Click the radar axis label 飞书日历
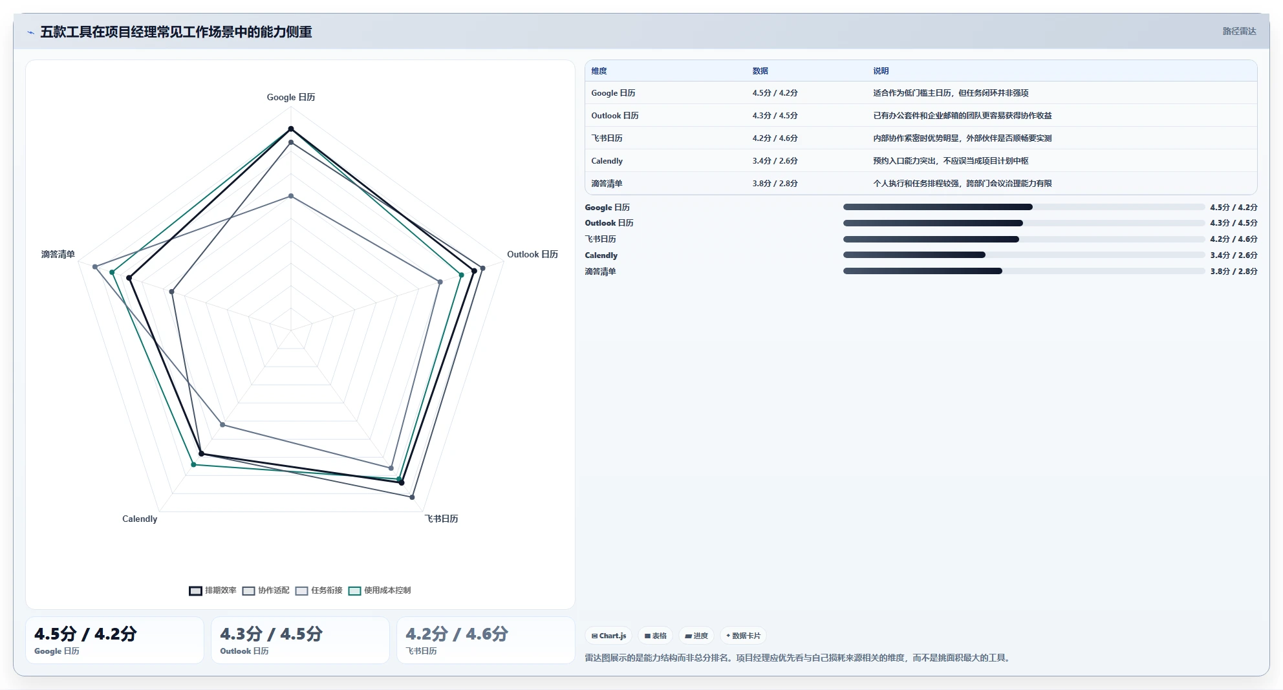 [x=441, y=519]
